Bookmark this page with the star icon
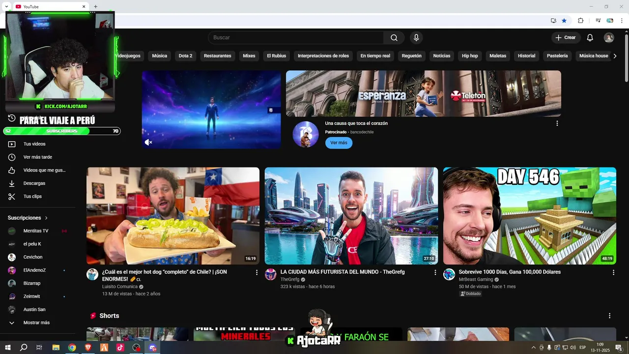The height and width of the screenshot is (354, 629). click(x=564, y=21)
